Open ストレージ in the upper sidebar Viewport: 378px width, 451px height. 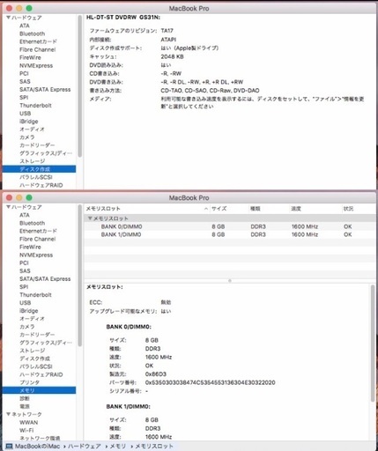coord(33,161)
